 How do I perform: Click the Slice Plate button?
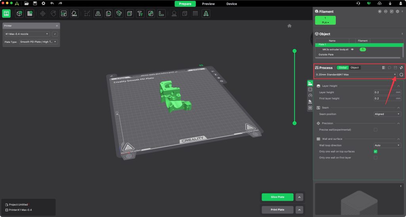tap(277, 197)
